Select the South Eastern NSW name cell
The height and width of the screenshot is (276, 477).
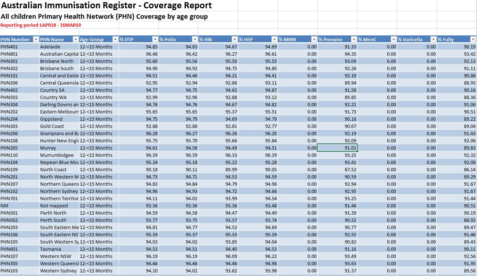click(x=59, y=234)
